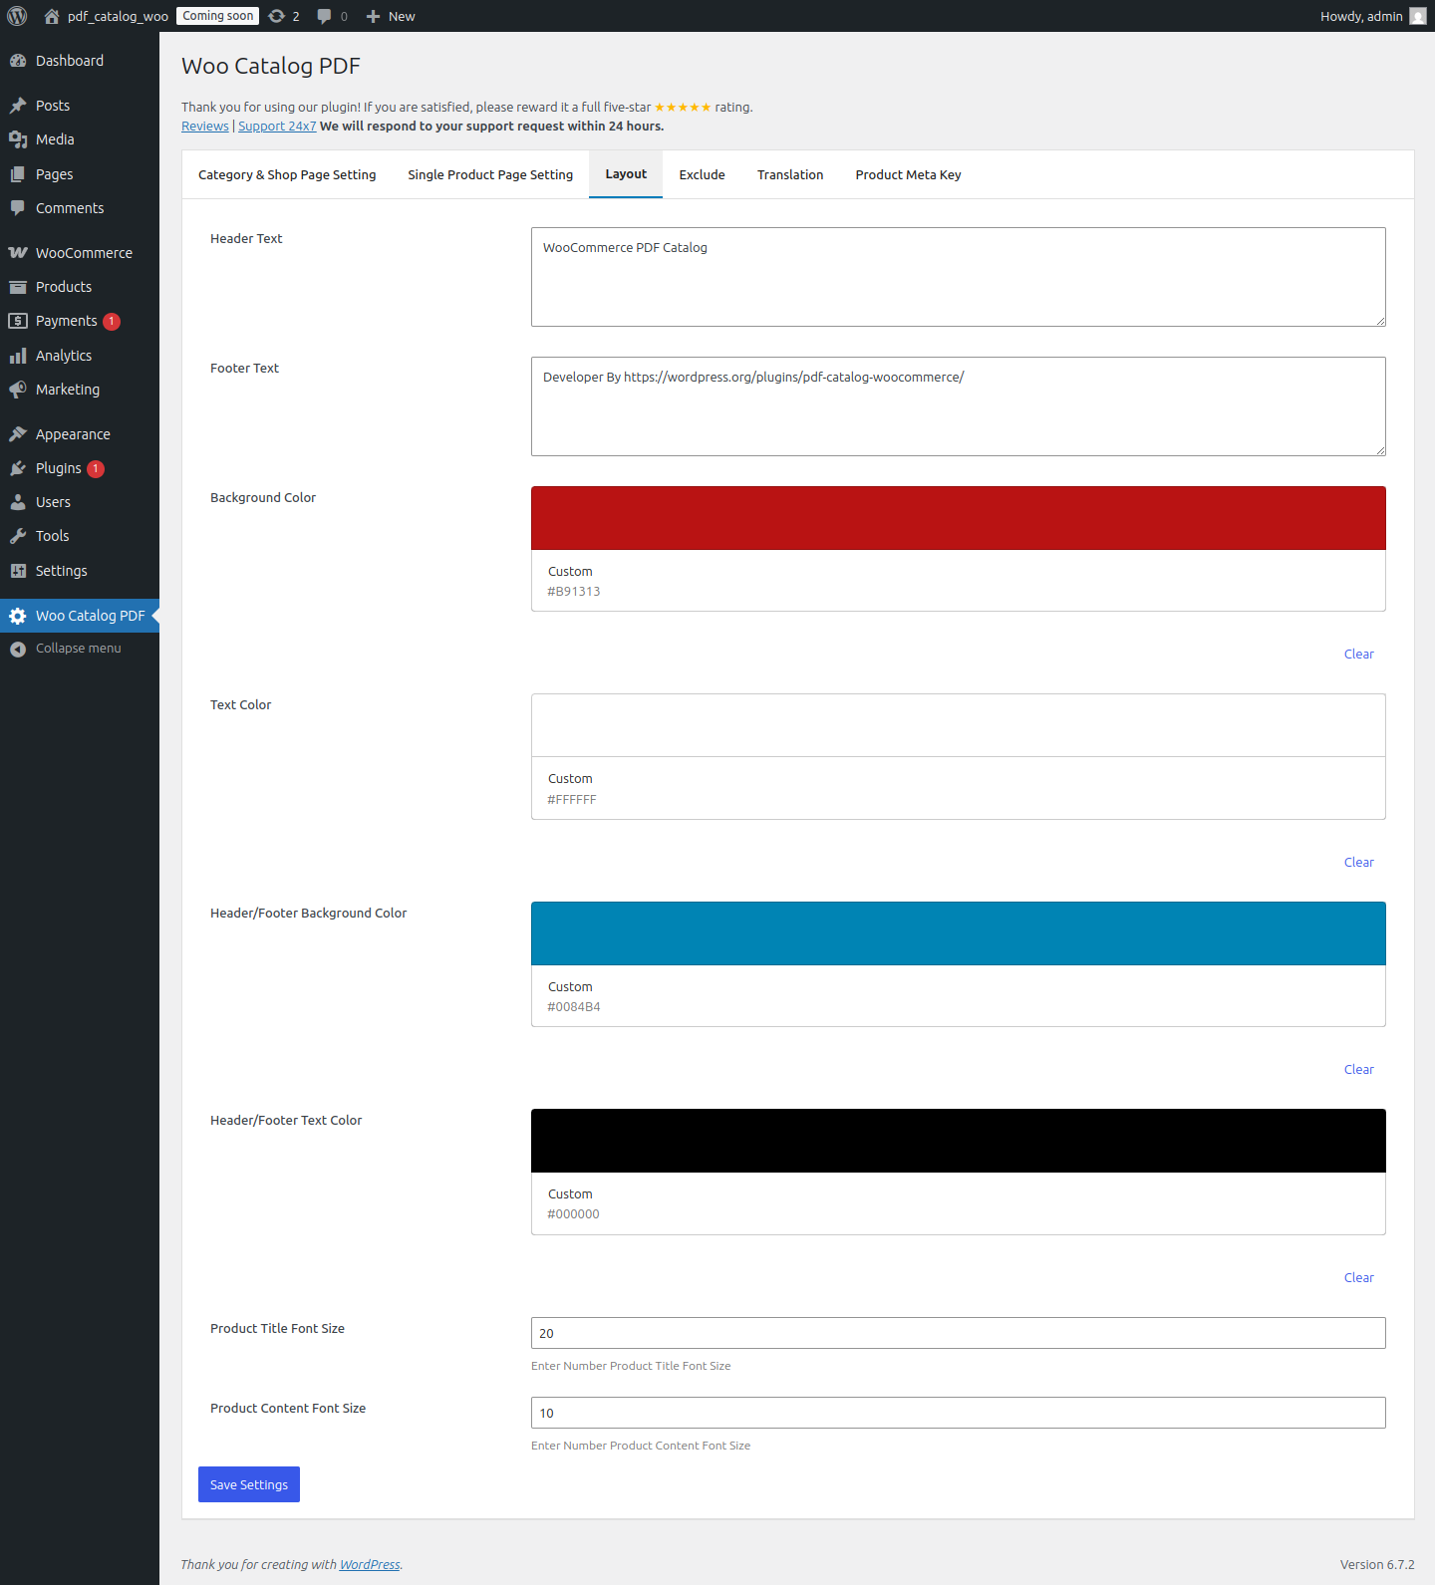This screenshot has width=1435, height=1585.
Task: Clear the Background Color value
Action: [1358, 655]
